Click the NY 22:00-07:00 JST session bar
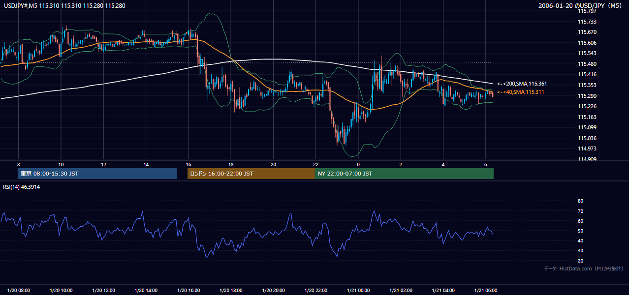Image resolution: width=629 pixels, height=295 pixels. coord(404,174)
